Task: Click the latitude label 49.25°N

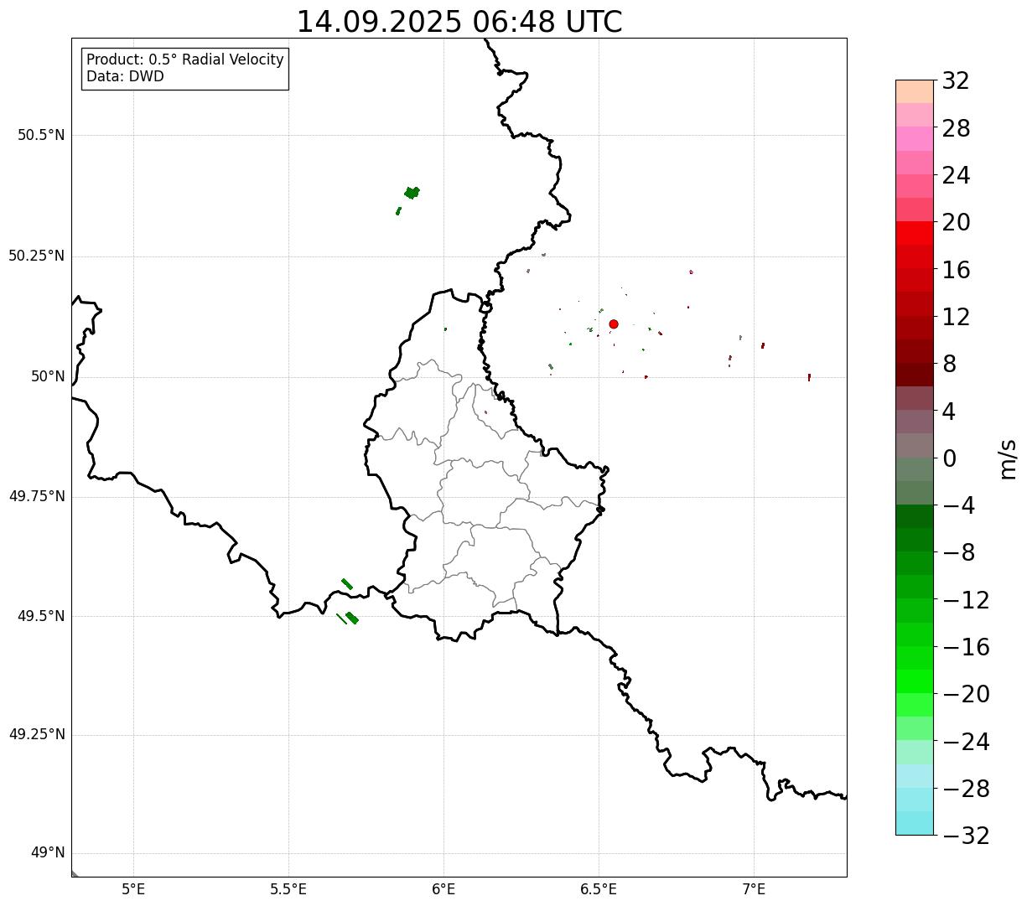Action: coord(37,735)
